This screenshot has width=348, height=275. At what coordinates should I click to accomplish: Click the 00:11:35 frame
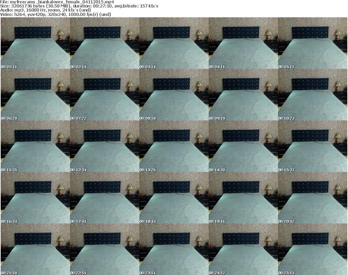35,146
